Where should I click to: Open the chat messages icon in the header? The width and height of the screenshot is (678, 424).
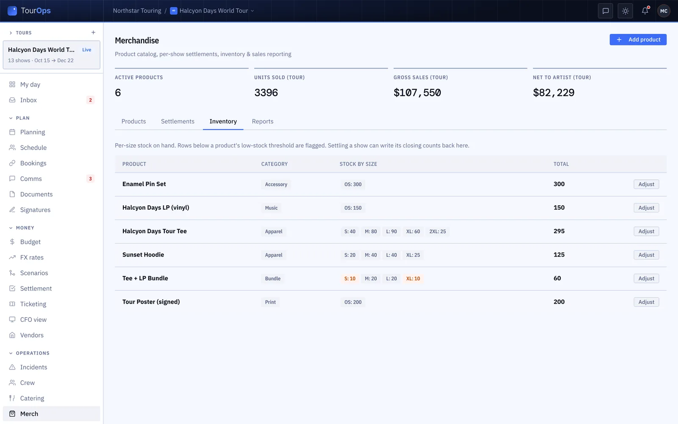(606, 11)
